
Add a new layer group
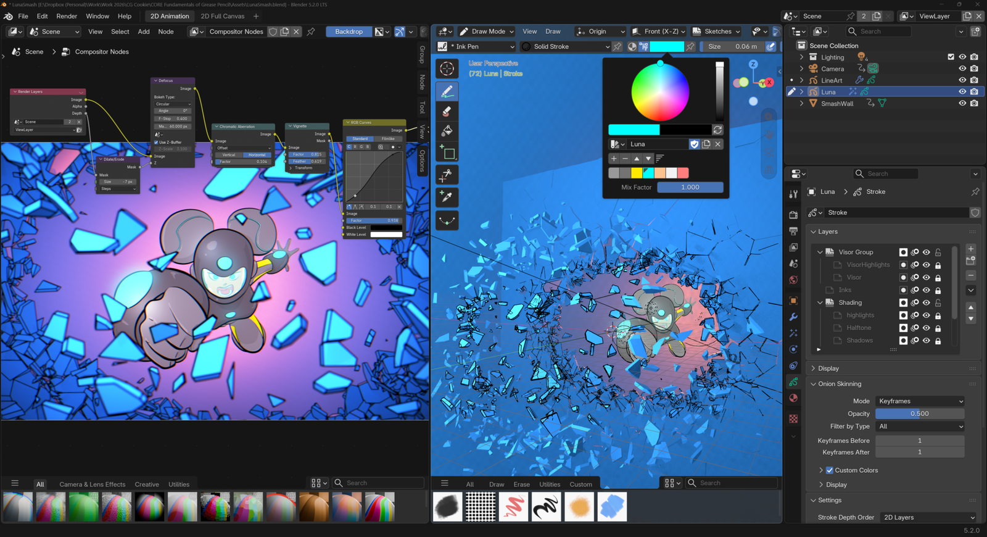tap(971, 260)
